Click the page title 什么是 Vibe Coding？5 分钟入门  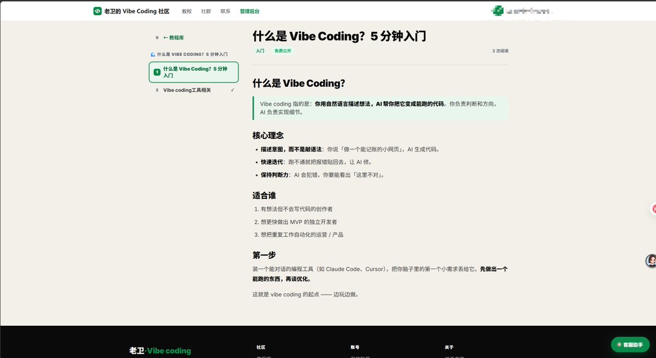339,36
